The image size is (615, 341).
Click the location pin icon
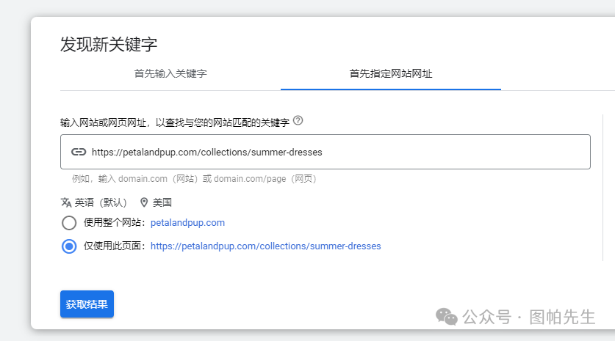click(144, 202)
